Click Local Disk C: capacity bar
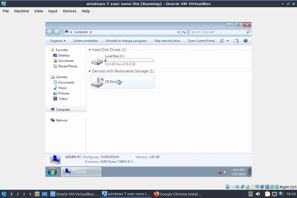The height and width of the screenshot is (198, 297). coord(129,60)
